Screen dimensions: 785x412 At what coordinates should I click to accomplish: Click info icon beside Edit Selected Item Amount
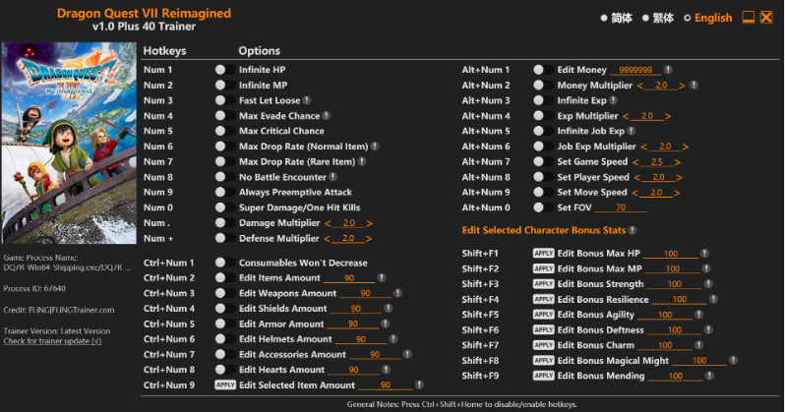[x=419, y=384]
